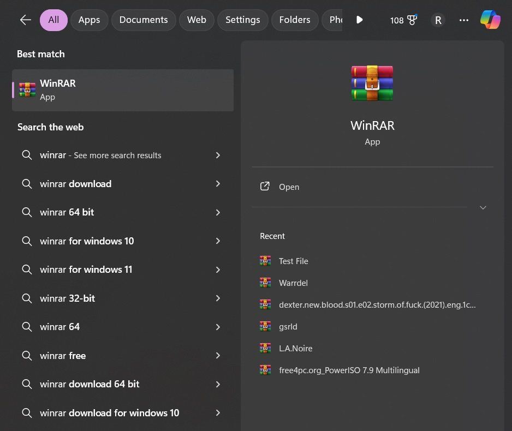Click the archive icon beside free4pc.org_PowerISO
The height and width of the screenshot is (431, 512).
(x=265, y=370)
